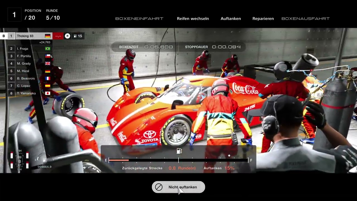Click the French flag beside B. Beauvois
This screenshot has width=357, height=201.
pyautogui.click(x=48, y=78)
